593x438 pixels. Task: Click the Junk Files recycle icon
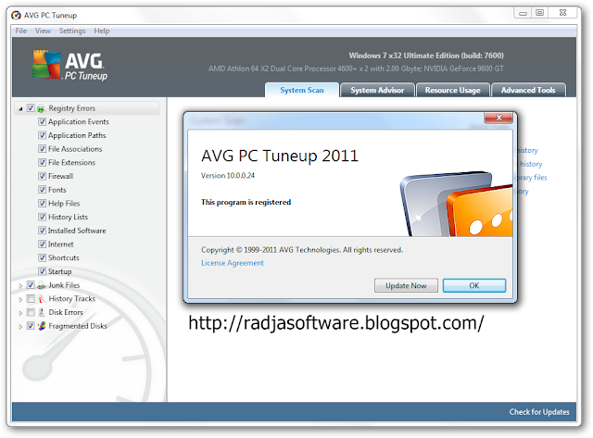pos(41,285)
